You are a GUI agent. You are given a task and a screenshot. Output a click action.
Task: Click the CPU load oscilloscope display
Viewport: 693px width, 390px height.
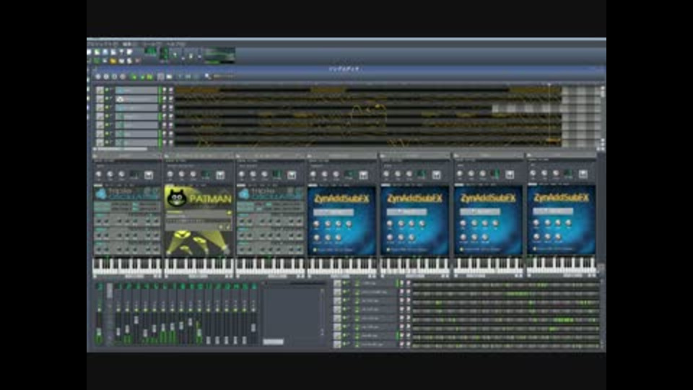coord(219,54)
